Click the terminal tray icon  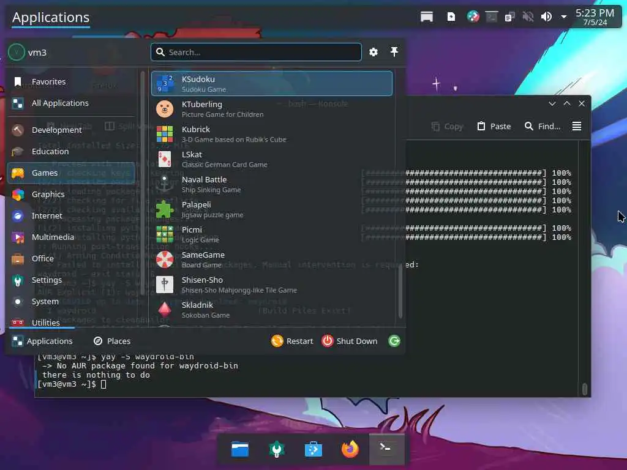[x=491, y=17]
